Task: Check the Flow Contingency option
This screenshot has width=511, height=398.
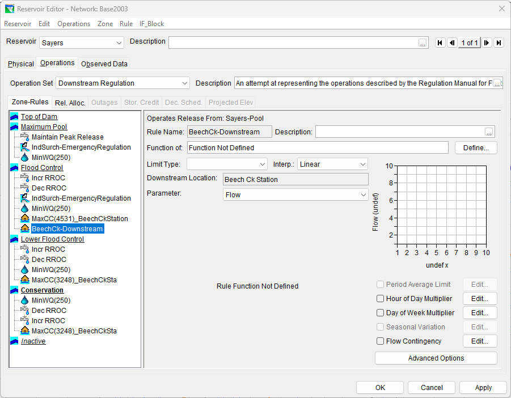Action: [381, 341]
